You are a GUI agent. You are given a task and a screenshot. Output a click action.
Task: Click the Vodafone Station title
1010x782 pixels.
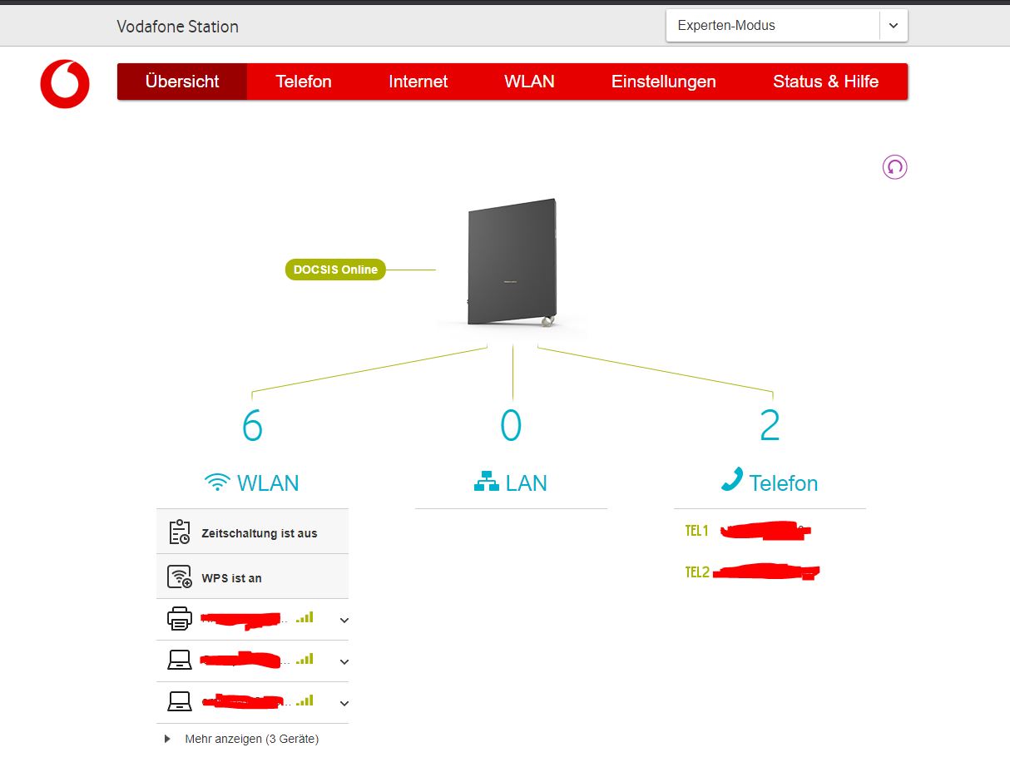click(178, 27)
